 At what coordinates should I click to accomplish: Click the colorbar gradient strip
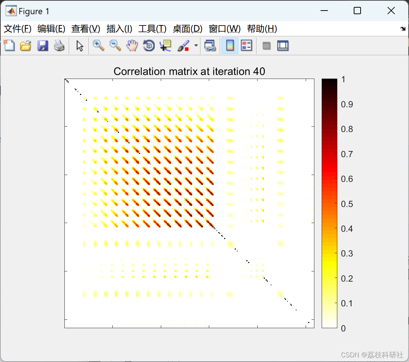coord(329,203)
